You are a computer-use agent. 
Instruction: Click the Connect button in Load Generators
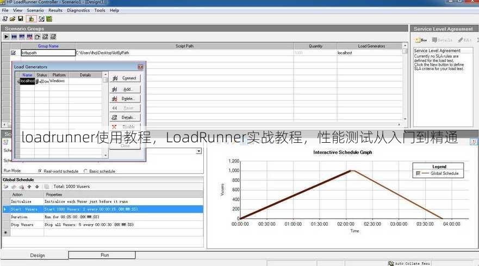(x=125, y=78)
